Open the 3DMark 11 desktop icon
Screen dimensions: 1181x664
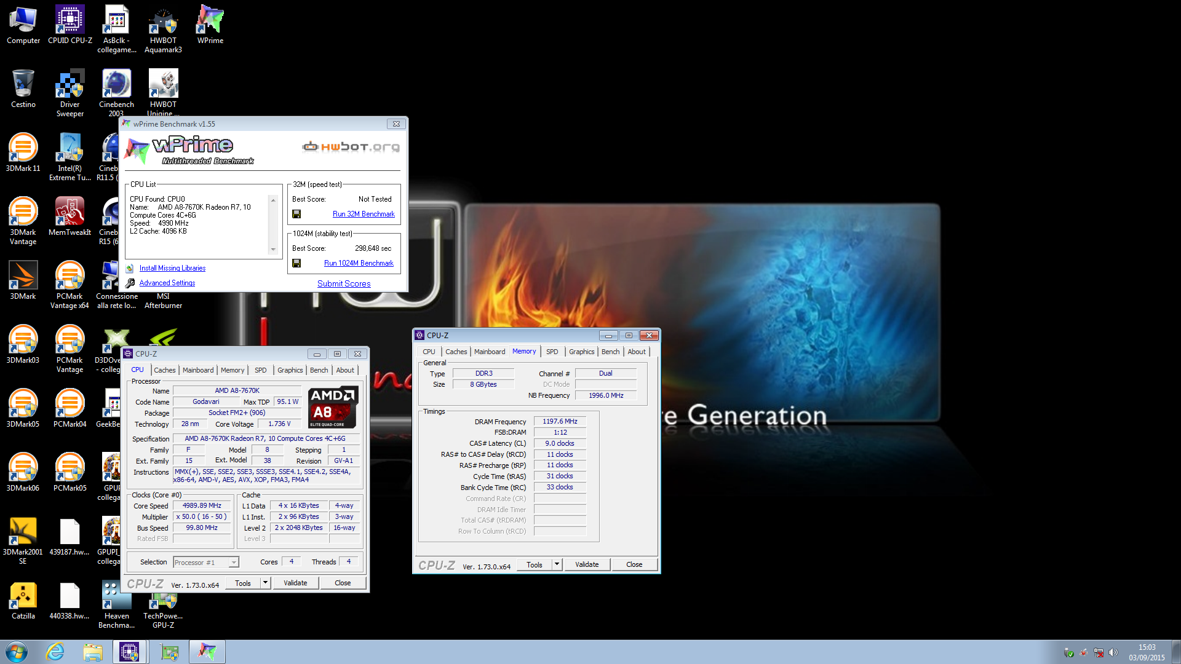click(23, 153)
